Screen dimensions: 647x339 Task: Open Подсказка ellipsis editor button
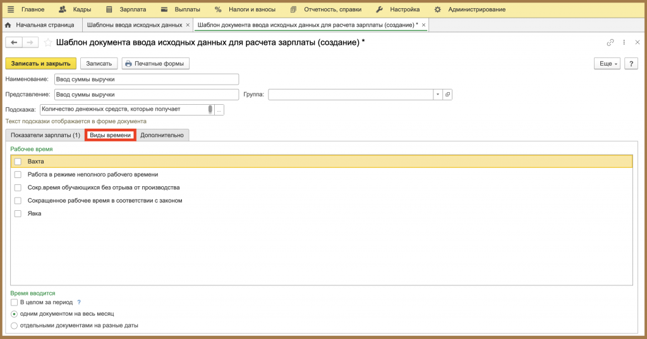pos(219,110)
